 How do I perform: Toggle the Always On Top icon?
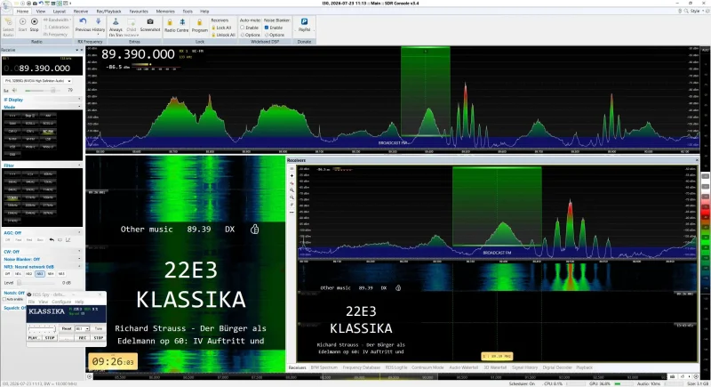pos(116,21)
